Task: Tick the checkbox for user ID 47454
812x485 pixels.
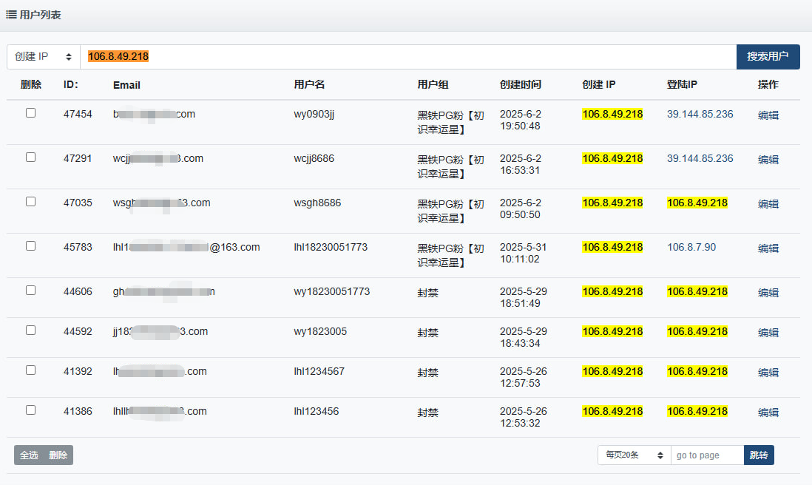Action: tap(30, 113)
